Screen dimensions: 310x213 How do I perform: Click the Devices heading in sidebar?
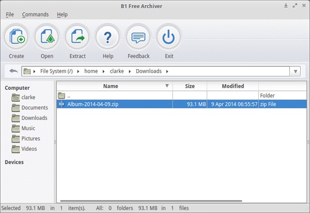(14, 162)
